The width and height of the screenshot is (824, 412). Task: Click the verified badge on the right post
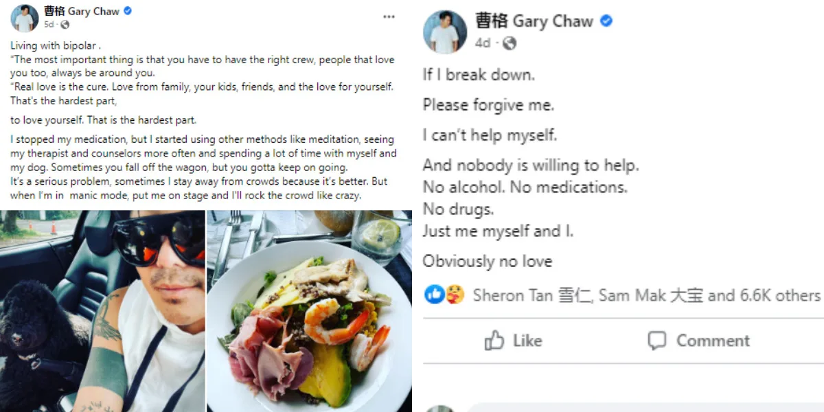(606, 21)
